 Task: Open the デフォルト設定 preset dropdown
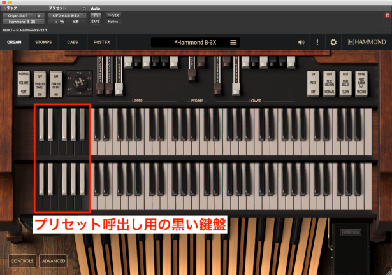[68, 15]
